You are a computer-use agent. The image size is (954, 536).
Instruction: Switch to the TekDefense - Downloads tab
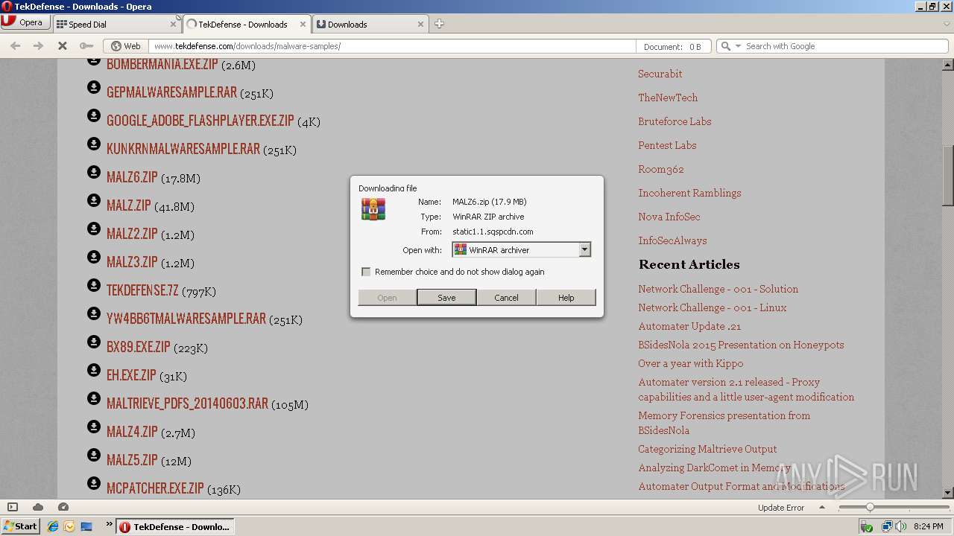click(x=247, y=24)
